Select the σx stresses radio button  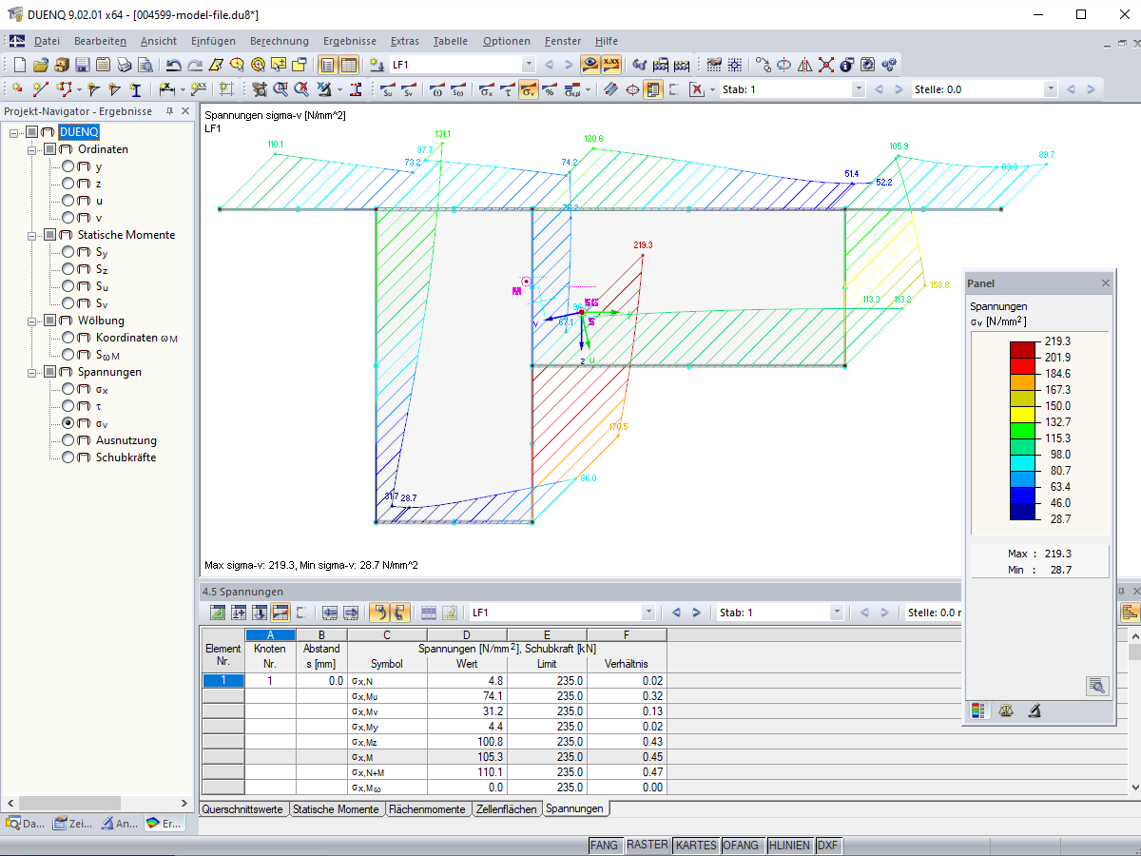point(68,389)
